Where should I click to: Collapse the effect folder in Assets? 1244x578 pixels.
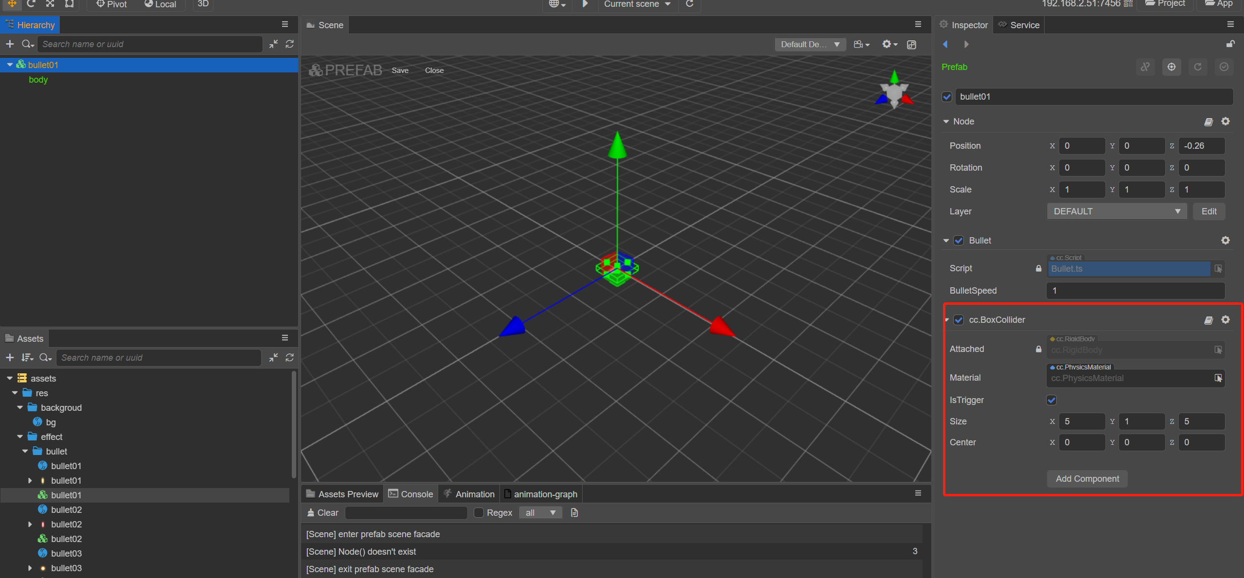point(20,437)
